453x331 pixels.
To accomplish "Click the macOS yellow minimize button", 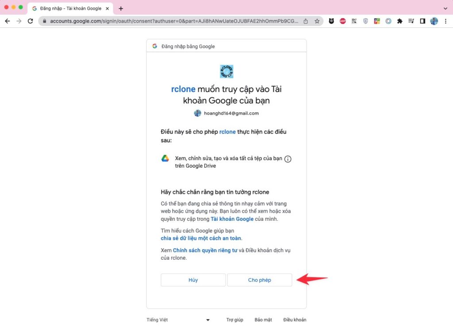I will [x=14, y=7].
